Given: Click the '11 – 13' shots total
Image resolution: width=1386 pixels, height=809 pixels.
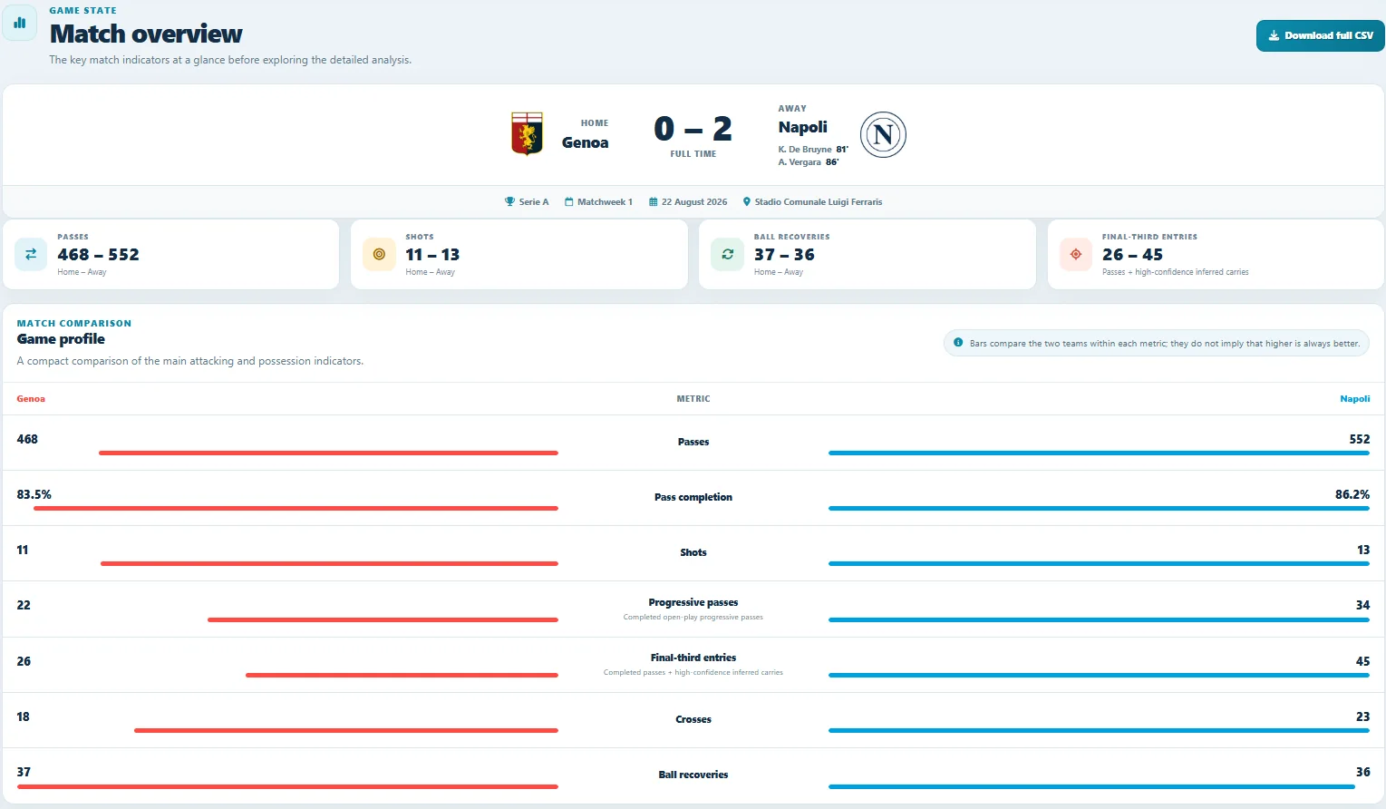Looking at the screenshot, I should click(x=432, y=255).
